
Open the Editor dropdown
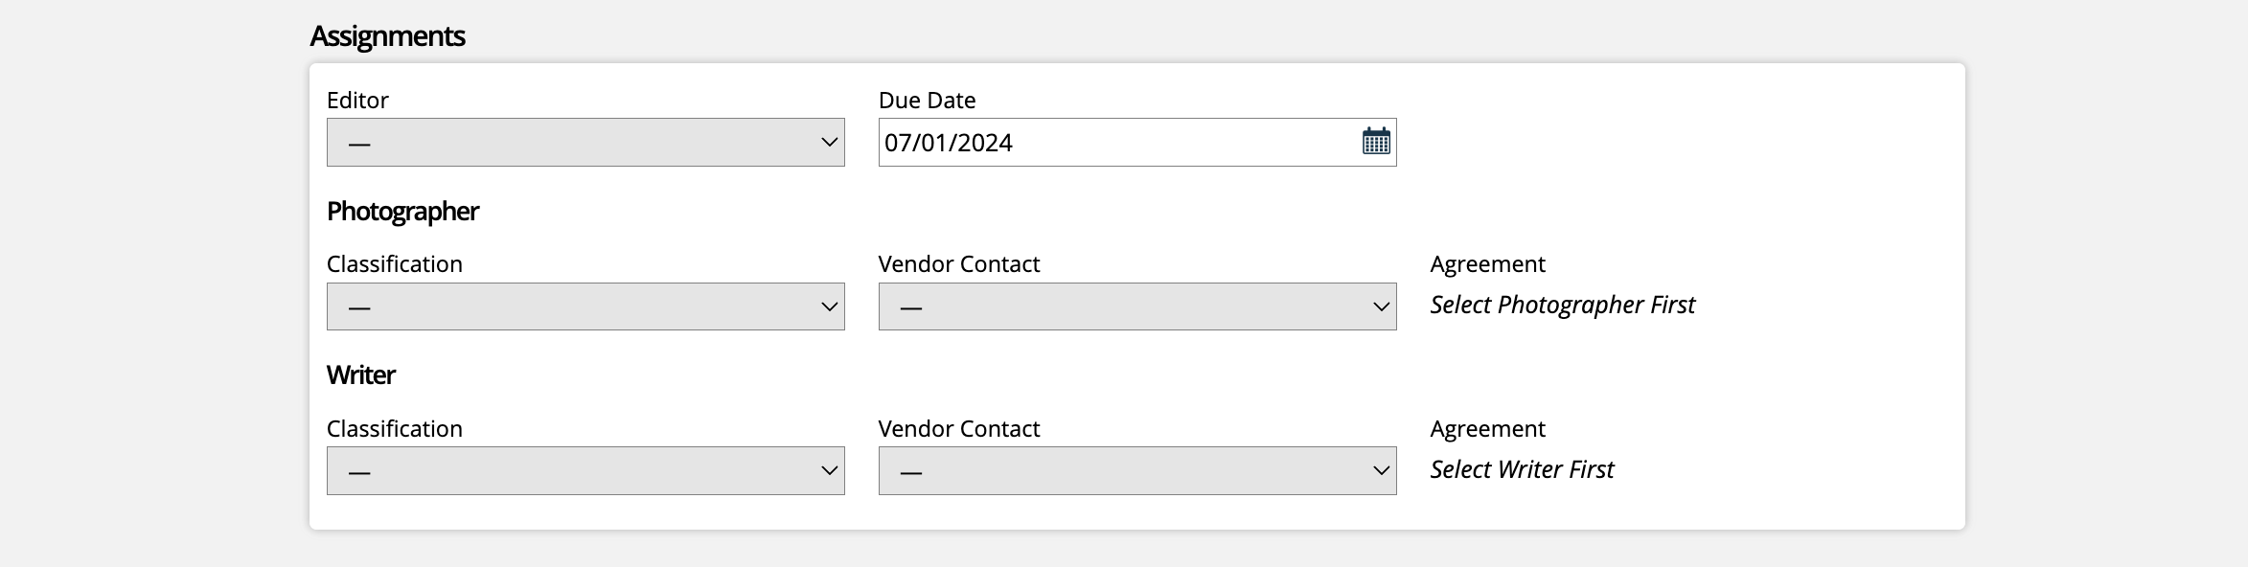[585, 142]
